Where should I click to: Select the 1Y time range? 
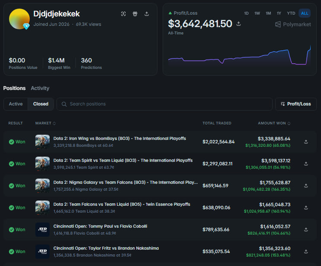279,13
